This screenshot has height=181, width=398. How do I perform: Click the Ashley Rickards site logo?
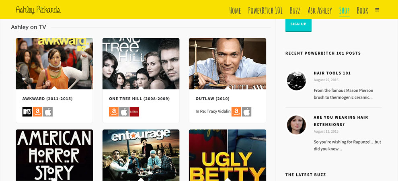[38, 10]
